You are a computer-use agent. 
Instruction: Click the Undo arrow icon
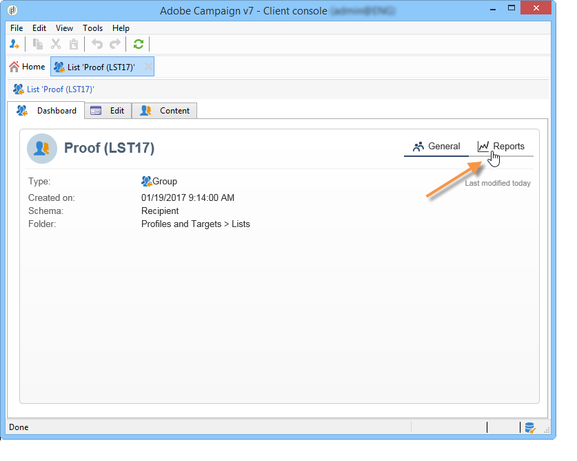[97, 44]
